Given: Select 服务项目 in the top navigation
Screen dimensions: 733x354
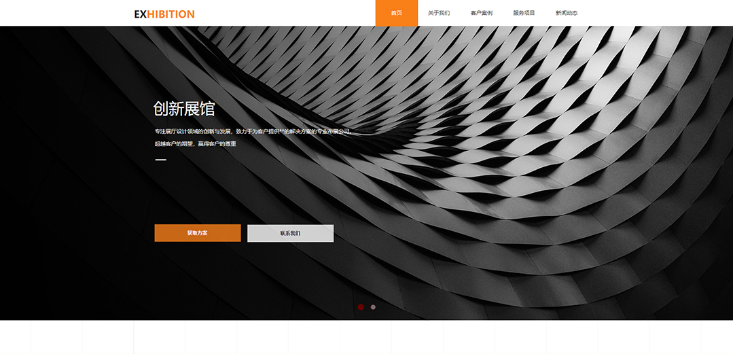Looking at the screenshot, I should coord(524,13).
